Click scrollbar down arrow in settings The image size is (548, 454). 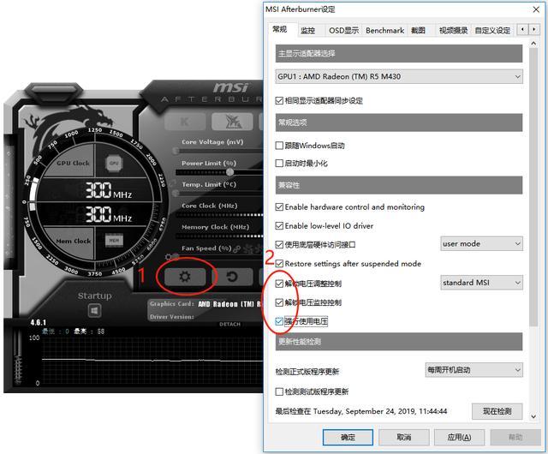click(533, 416)
